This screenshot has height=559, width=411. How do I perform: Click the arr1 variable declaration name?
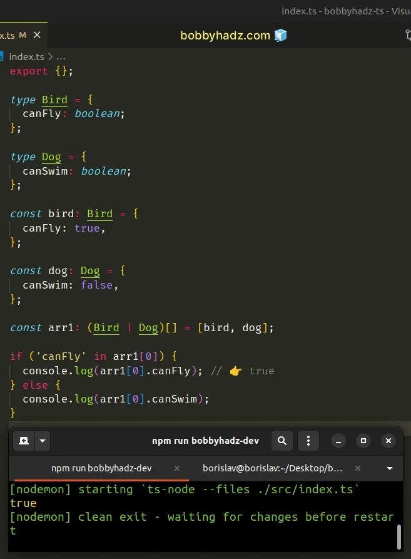tap(61, 327)
